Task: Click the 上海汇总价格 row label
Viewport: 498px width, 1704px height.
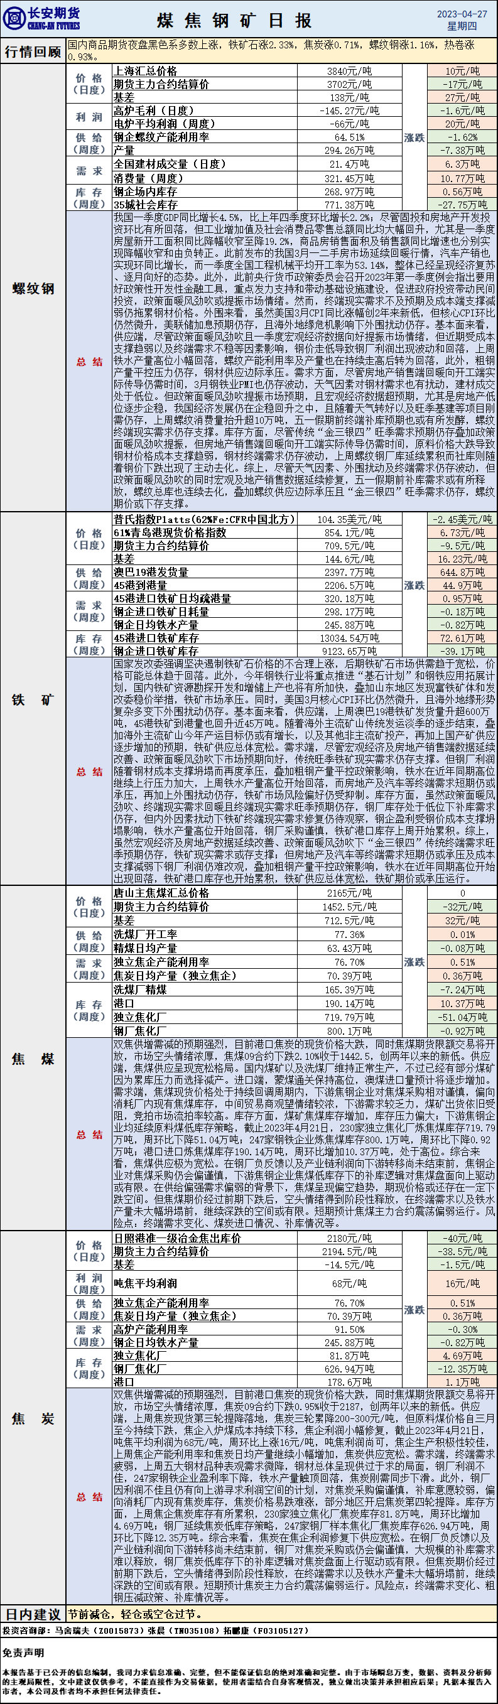Action: (x=146, y=71)
